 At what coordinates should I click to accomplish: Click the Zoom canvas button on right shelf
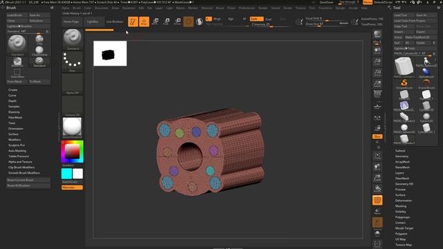pyautogui.click(x=377, y=62)
